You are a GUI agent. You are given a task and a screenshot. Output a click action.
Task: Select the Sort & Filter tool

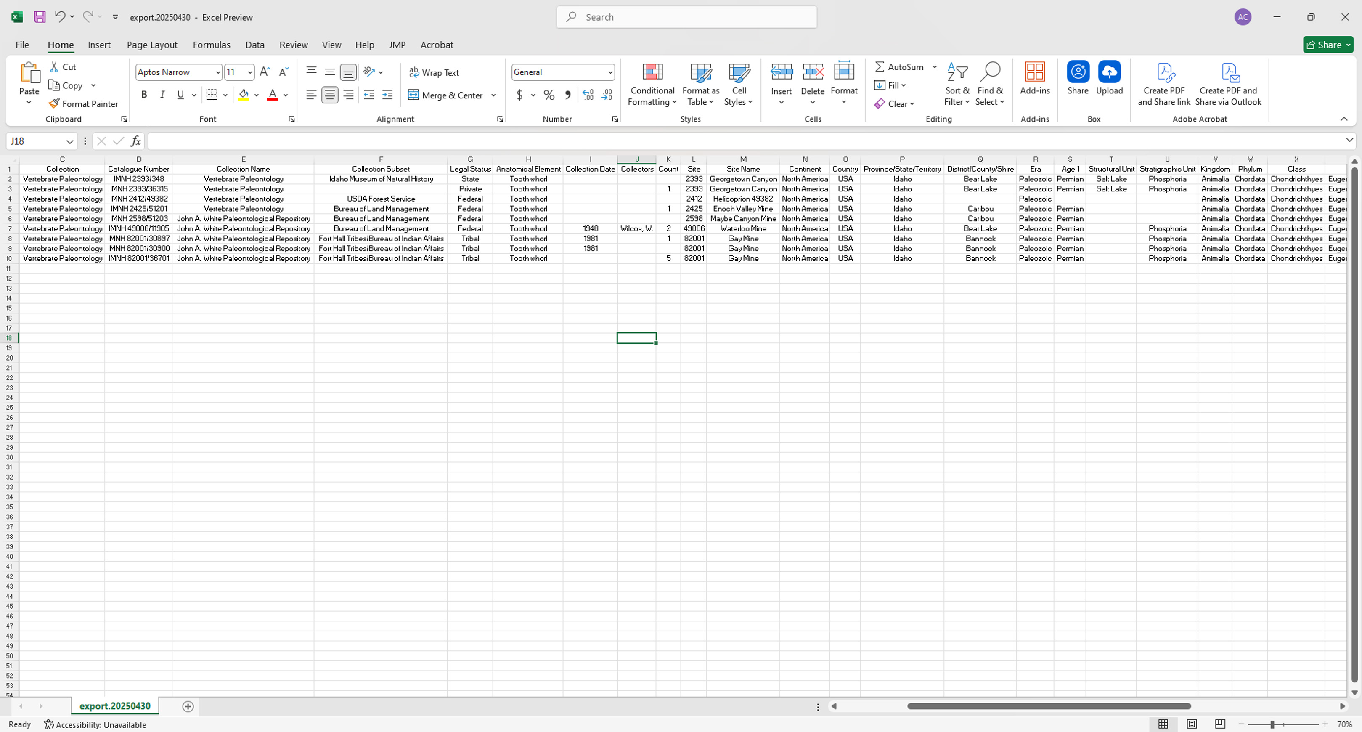[x=957, y=83]
